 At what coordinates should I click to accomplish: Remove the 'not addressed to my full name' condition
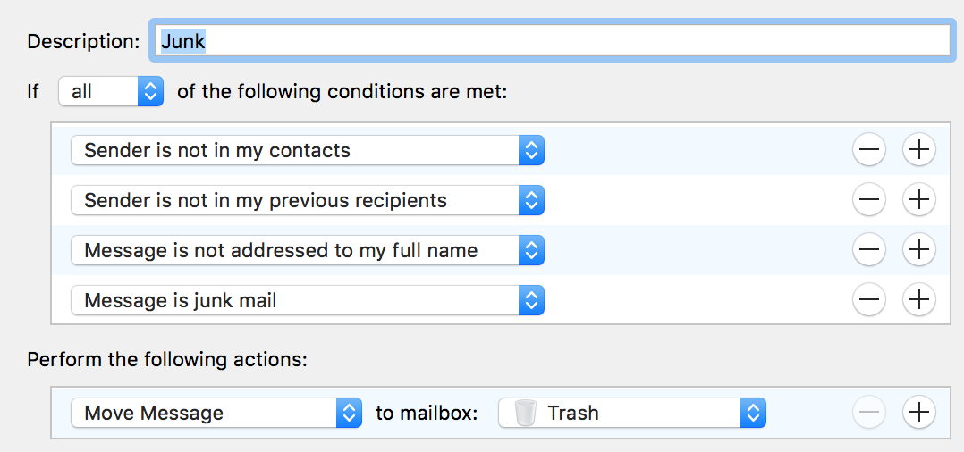tap(869, 251)
